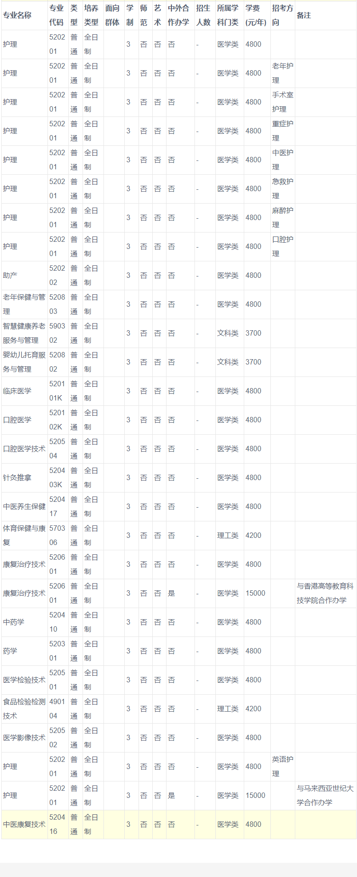
Task: Click the 学费(元/年) column header
Action: click(256, 15)
